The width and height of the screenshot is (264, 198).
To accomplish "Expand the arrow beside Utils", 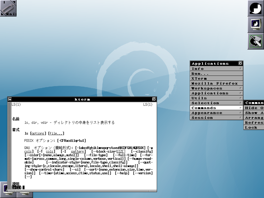I will point(241,98).
